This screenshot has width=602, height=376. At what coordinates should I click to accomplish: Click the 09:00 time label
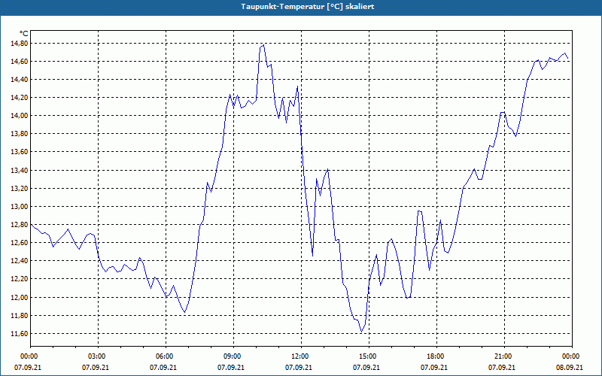click(233, 356)
